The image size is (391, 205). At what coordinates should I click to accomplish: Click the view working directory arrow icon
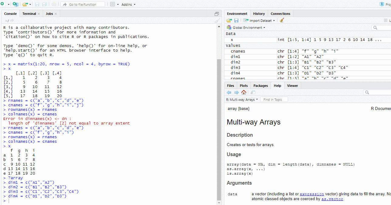click(x=12, y=20)
